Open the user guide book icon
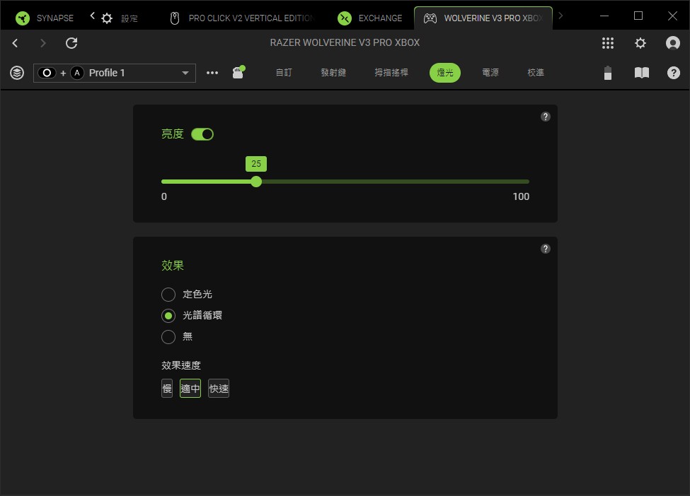 642,73
